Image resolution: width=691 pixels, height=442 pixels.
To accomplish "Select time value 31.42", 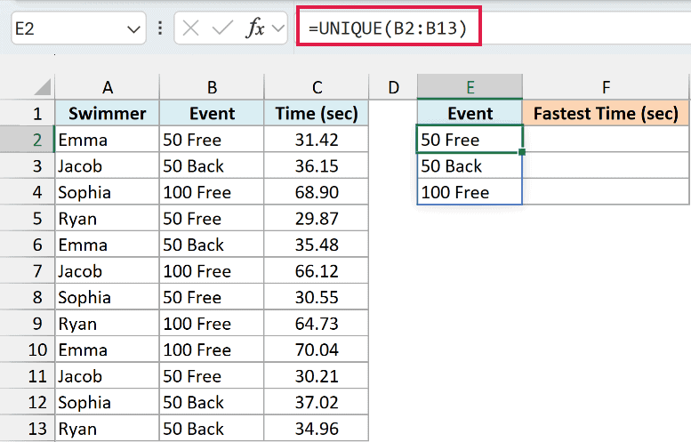I will (317, 140).
